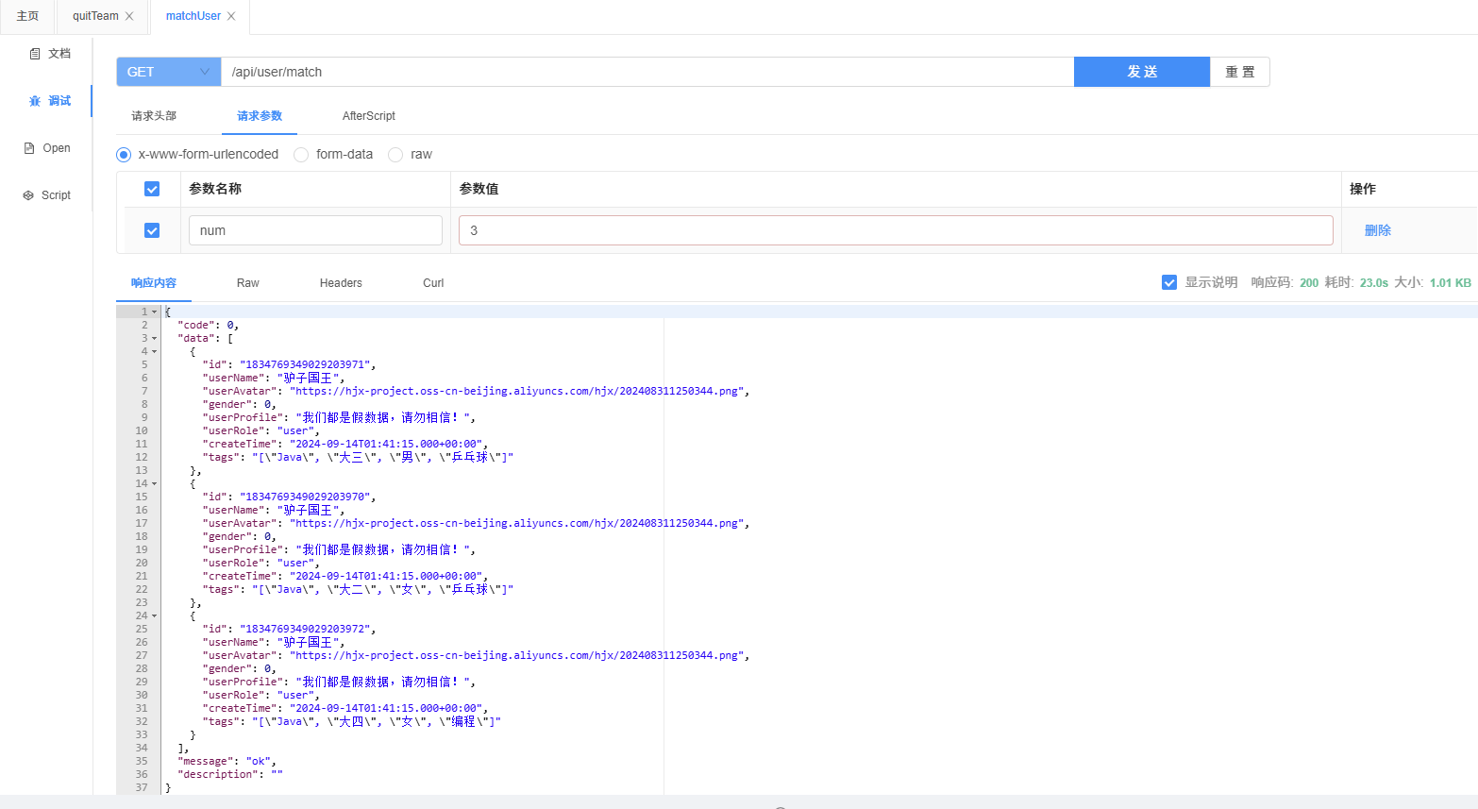The height and width of the screenshot is (809, 1478).
Task: Click the 删除 link for num parameter
Action: (1377, 230)
